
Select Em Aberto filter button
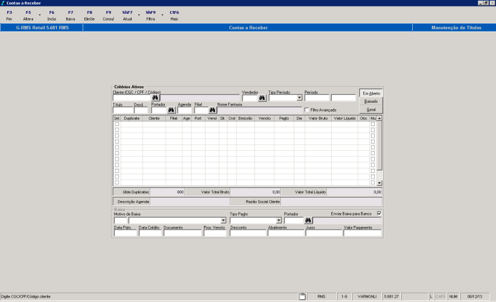point(371,93)
